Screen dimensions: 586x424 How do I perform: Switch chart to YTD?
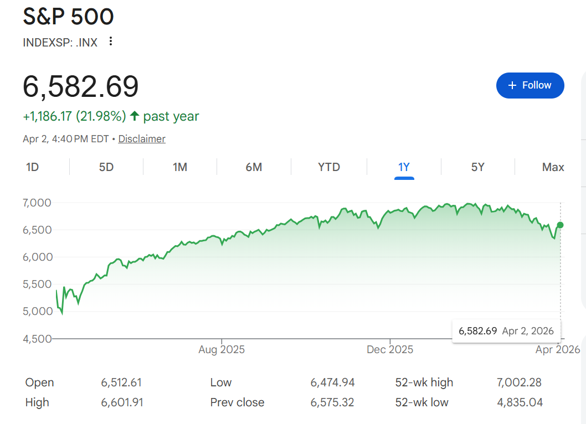point(329,167)
